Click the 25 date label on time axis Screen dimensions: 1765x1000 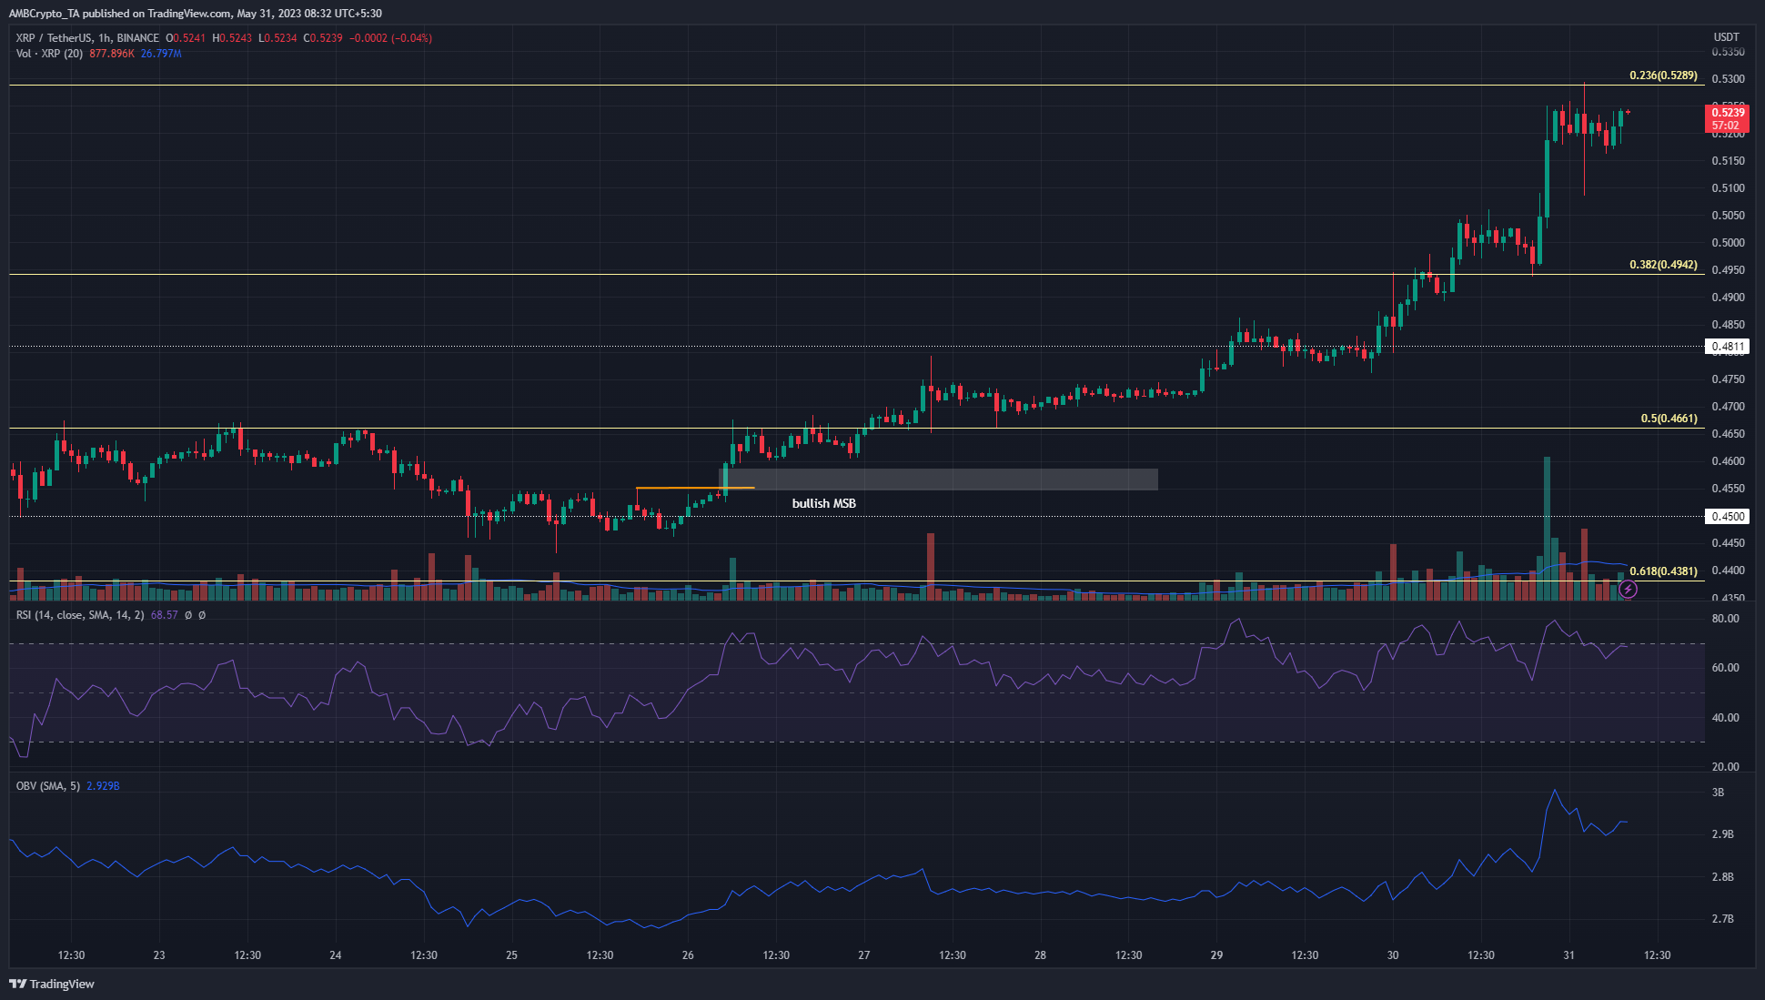tap(511, 955)
